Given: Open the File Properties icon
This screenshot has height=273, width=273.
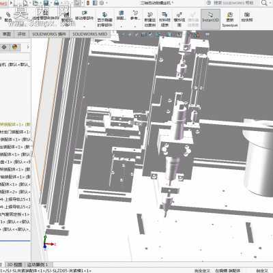Looking at the screenshot, I should [x=95, y=3].
